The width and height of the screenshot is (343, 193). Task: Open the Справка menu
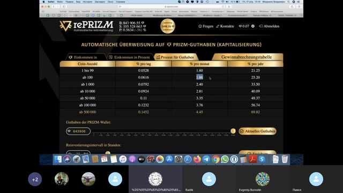121,2
